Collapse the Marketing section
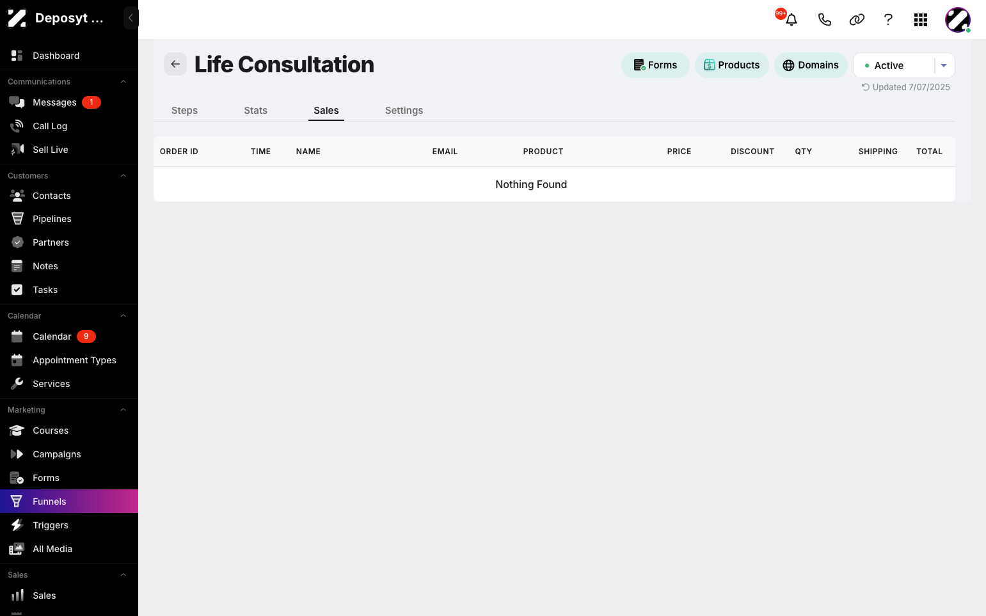The image size is (986, 616). 123,410
